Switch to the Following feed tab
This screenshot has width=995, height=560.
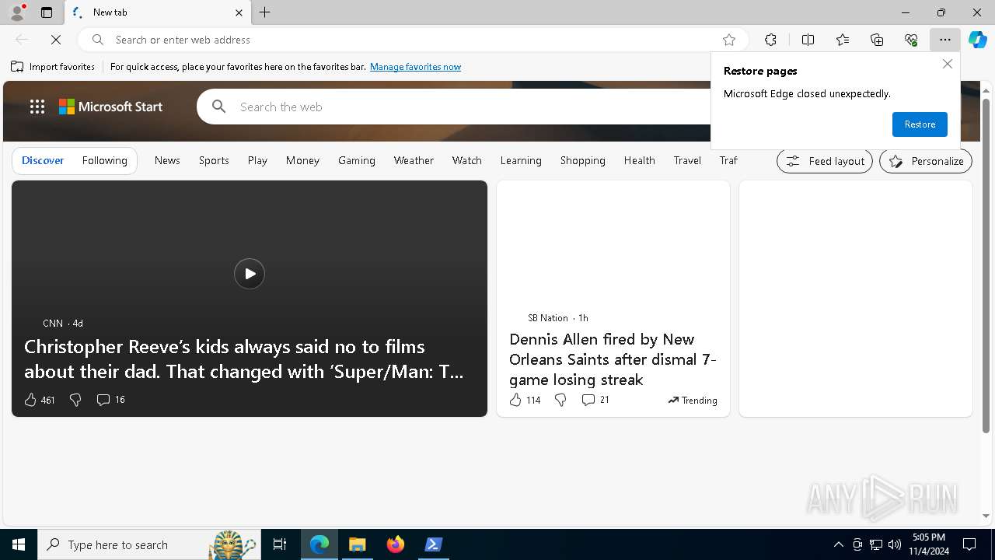tap(104, 160)
